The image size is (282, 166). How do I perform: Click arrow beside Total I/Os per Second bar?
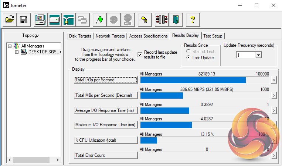[x=274, y=80]
